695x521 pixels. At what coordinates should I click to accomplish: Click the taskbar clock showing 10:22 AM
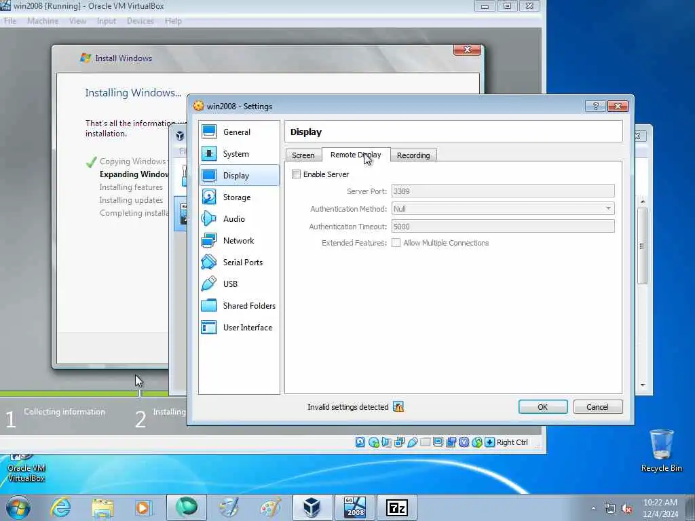point(660,507)
